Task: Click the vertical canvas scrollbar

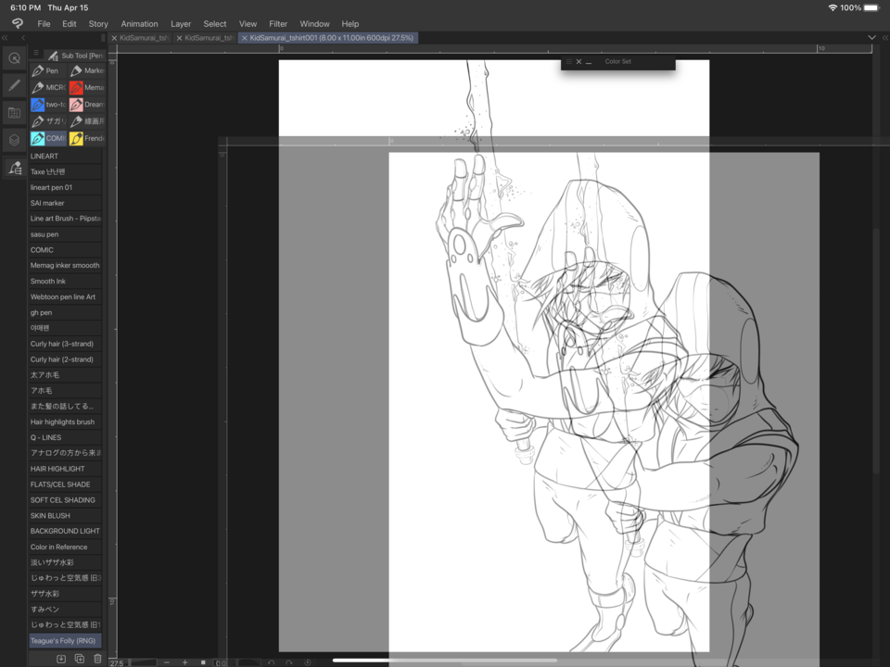Action: (876, 349)
